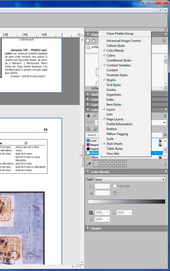This screenshot has height=271, width=170.
Task: Click the swap blend direction icon
Action: pos(115,193)
